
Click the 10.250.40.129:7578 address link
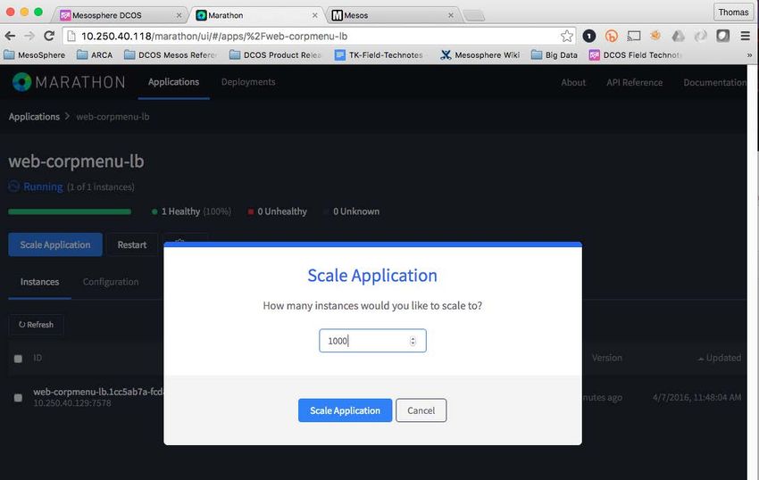(x=72, y=403)
